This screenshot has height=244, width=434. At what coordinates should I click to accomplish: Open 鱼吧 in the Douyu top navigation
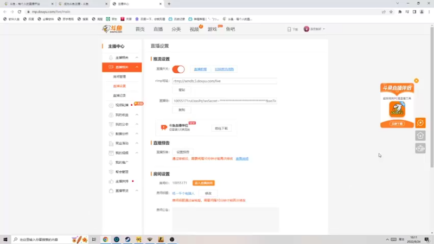[230, 29]
